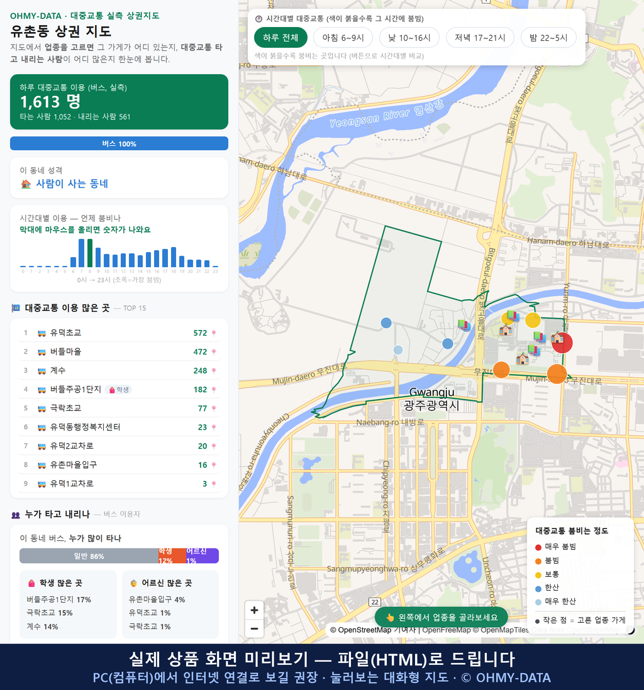Select the 유덕동행정복지센터 stop name in list

coord(85,427)
